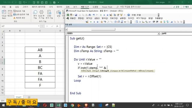Open the VBA 디버그(D) menu
The image size is (192, 108).
pos(114,18)
